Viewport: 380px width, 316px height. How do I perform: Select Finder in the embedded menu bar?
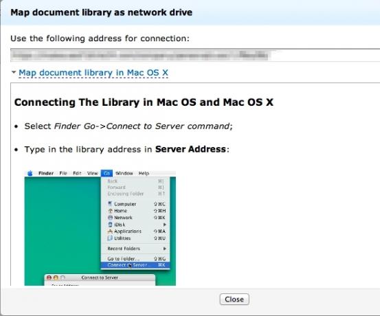point(46,173)
